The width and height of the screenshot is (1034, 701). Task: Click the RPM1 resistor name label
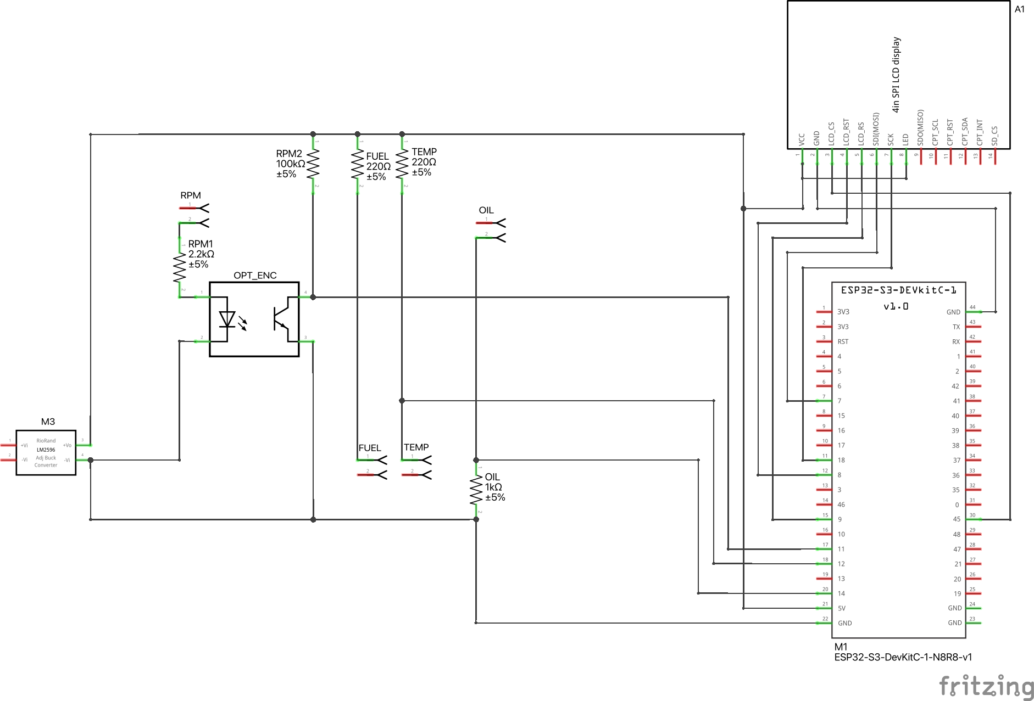[x=201, y=244]
